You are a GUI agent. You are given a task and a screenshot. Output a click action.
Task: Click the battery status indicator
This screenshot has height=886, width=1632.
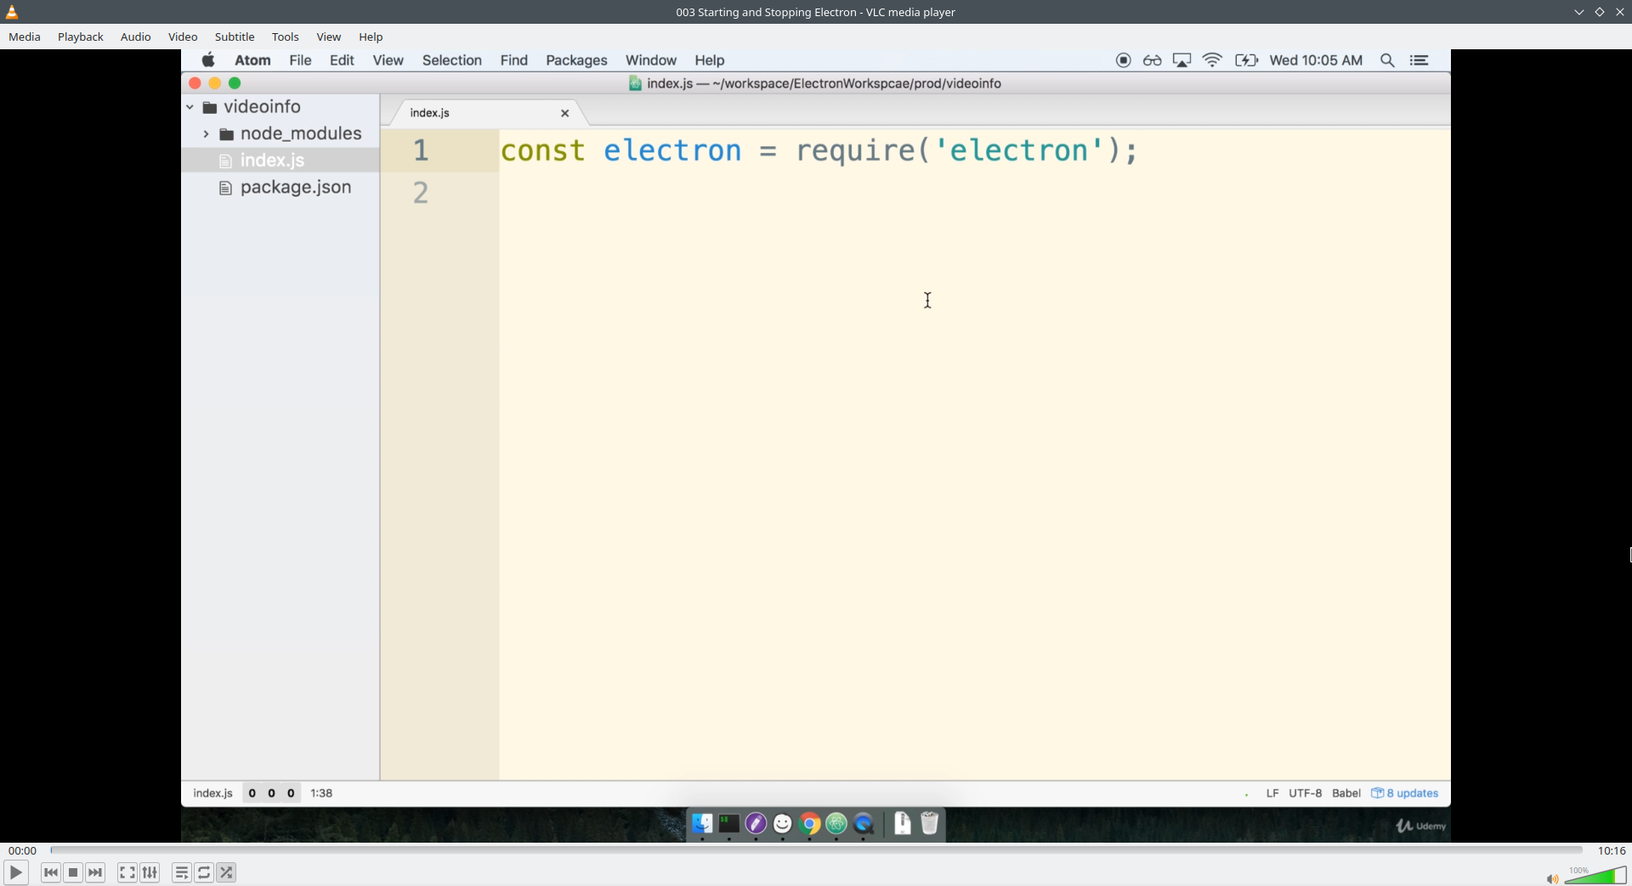click(x=1246, y=60)
